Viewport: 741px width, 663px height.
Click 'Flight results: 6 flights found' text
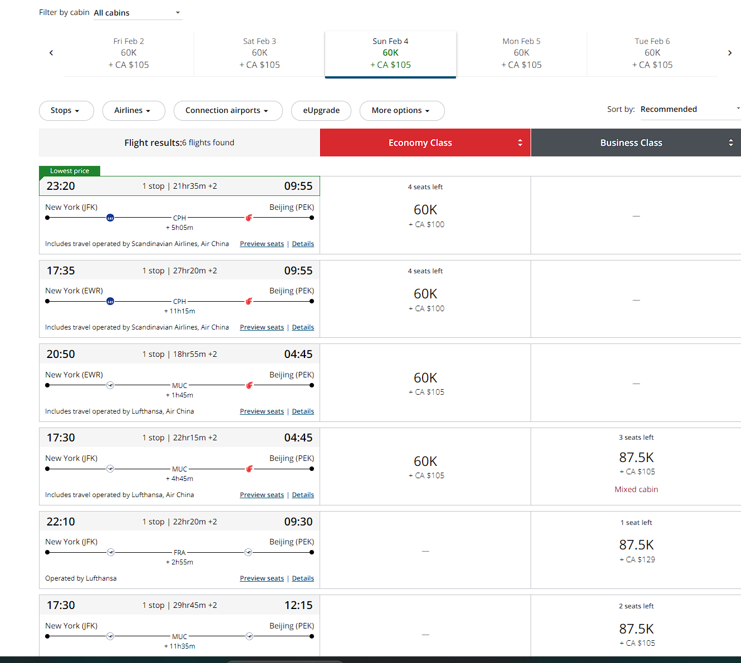179,143
